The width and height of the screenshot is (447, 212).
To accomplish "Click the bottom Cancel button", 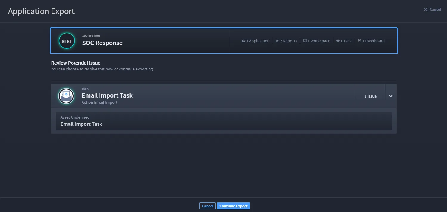I will [x=208, y=206].
